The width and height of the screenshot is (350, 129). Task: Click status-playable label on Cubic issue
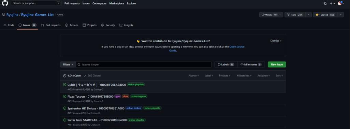point(136,85)
